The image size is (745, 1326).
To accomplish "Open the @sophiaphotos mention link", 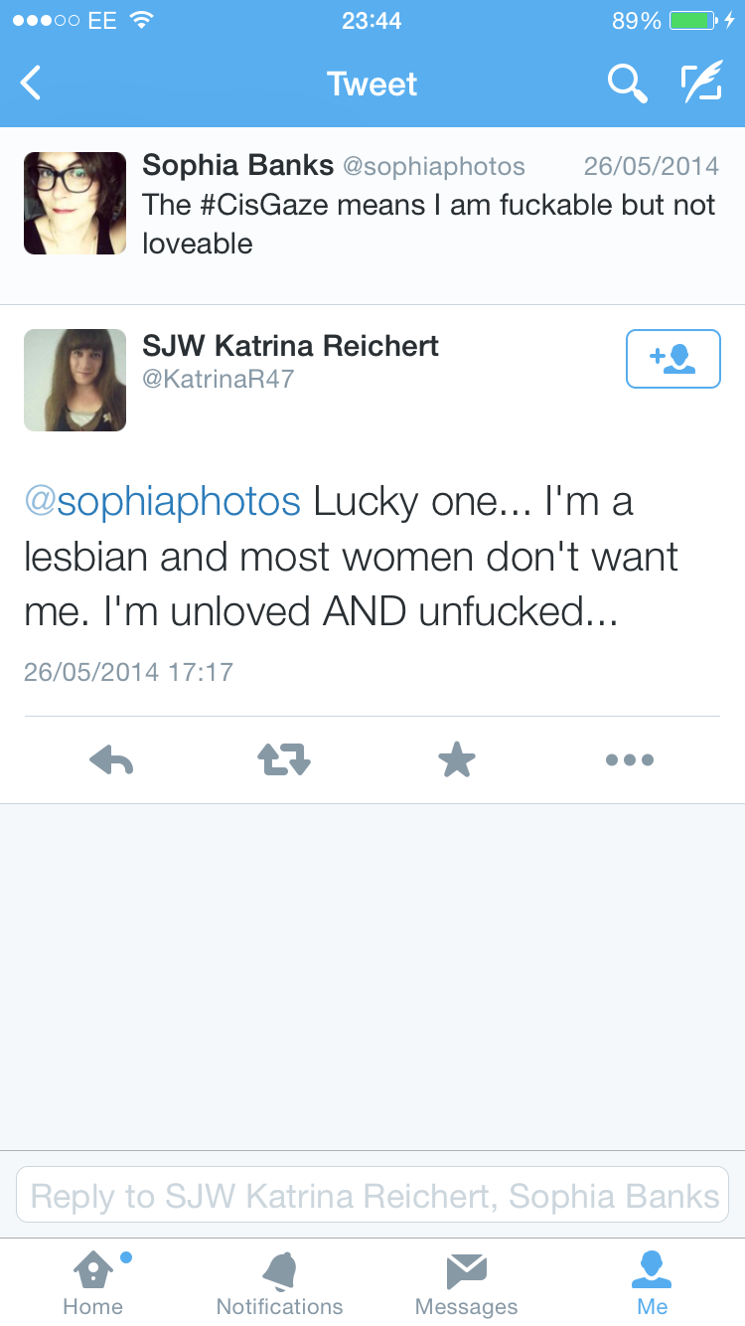I will click(162, 502).
